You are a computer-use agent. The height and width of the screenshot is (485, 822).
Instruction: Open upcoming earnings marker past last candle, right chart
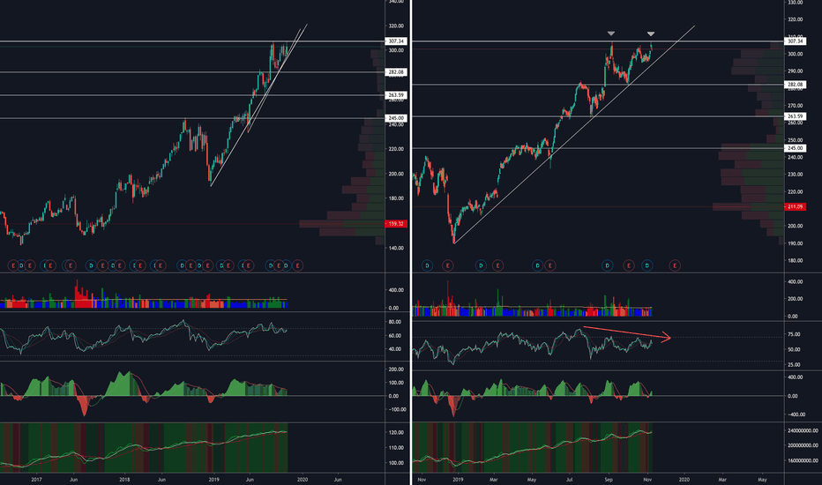(675, 265)
